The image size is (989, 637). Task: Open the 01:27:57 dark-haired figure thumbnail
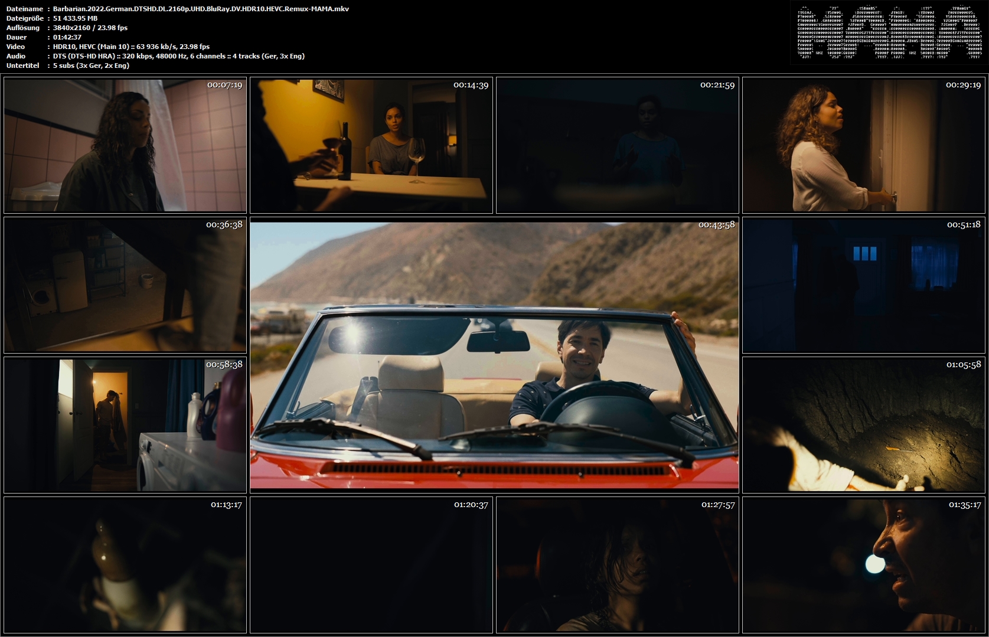coord(618,565)
